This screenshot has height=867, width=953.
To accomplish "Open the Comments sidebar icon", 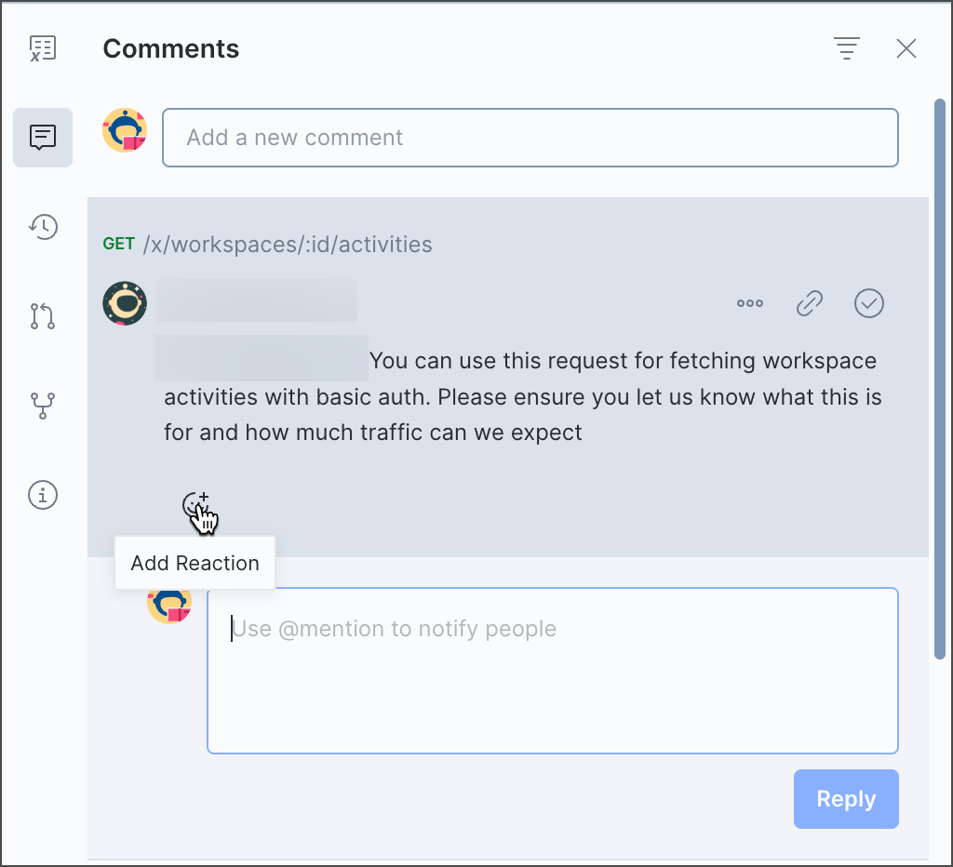I will click(43, 138).
